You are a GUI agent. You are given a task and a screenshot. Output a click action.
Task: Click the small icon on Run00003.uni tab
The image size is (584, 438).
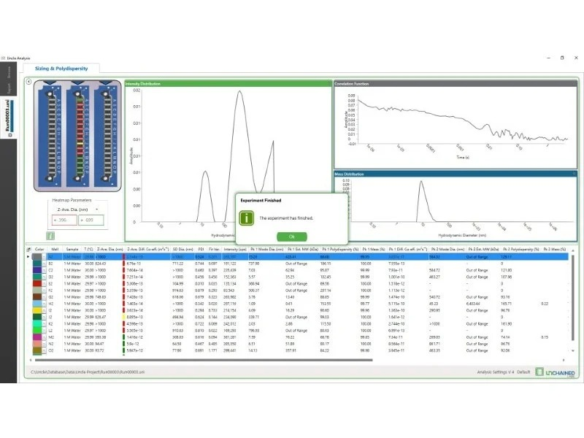pos(10,135)
